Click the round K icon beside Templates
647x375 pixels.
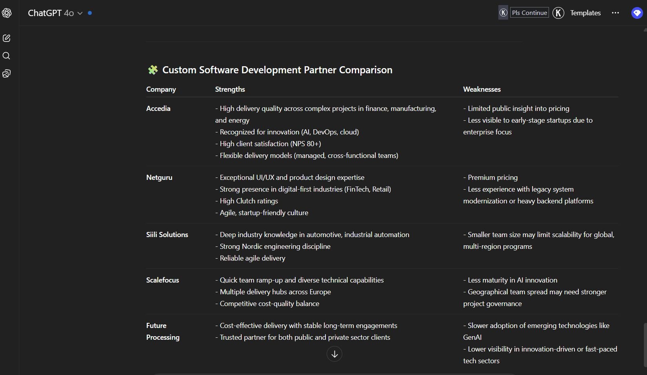click(558, 13)
